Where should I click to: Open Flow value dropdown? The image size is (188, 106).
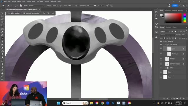tap(73, 6)
